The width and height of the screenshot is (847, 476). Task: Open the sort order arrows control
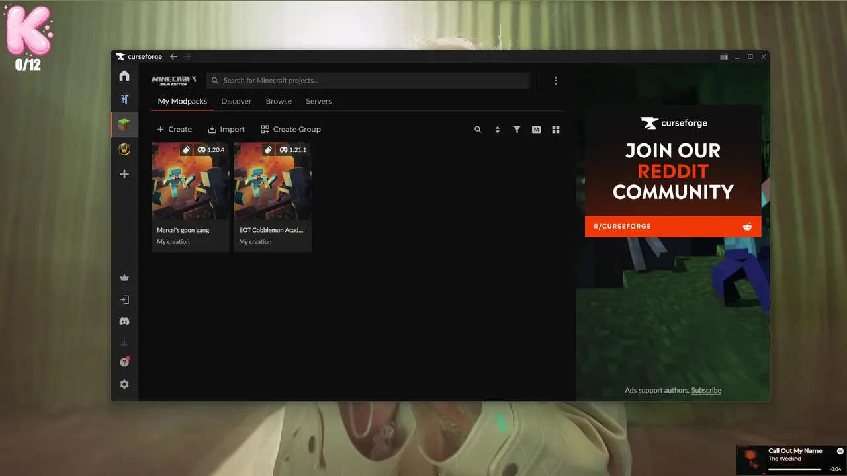(x=498, y=130)
